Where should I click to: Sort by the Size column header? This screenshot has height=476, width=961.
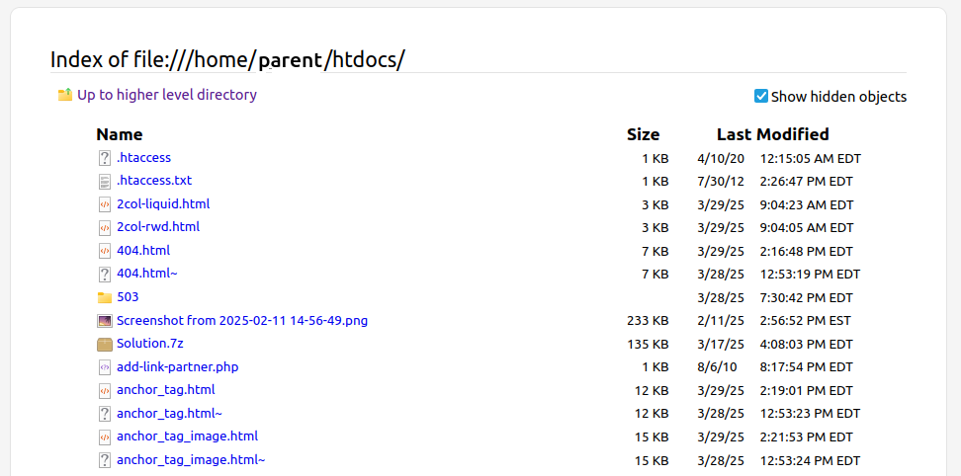coord(644,134)
